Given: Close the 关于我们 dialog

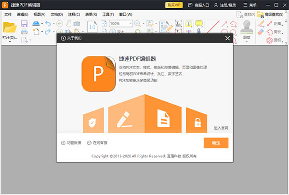Looking at the screenshot, I should 227,38.
